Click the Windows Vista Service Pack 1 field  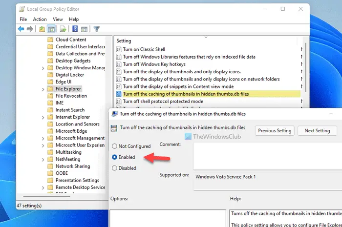[x=268, y=181]
